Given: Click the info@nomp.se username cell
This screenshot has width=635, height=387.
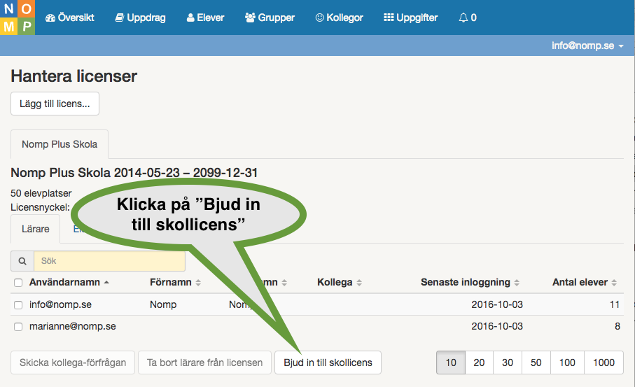Looking at the screenshot, I should (60, 304).
